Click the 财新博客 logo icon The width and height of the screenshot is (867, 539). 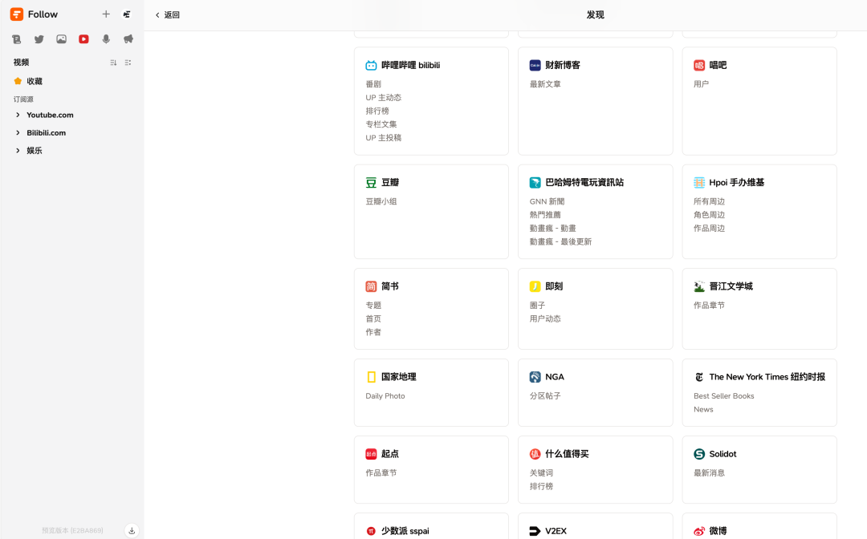click(x=535, y=65)
